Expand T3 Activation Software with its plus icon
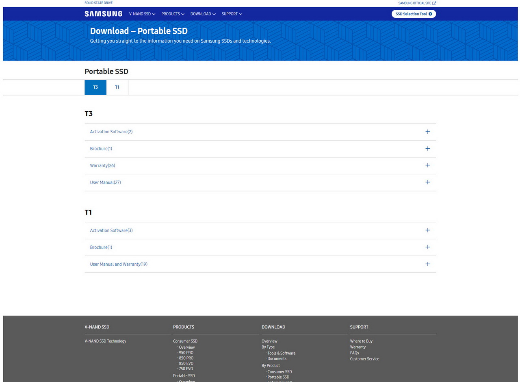 tap(427, 132)
